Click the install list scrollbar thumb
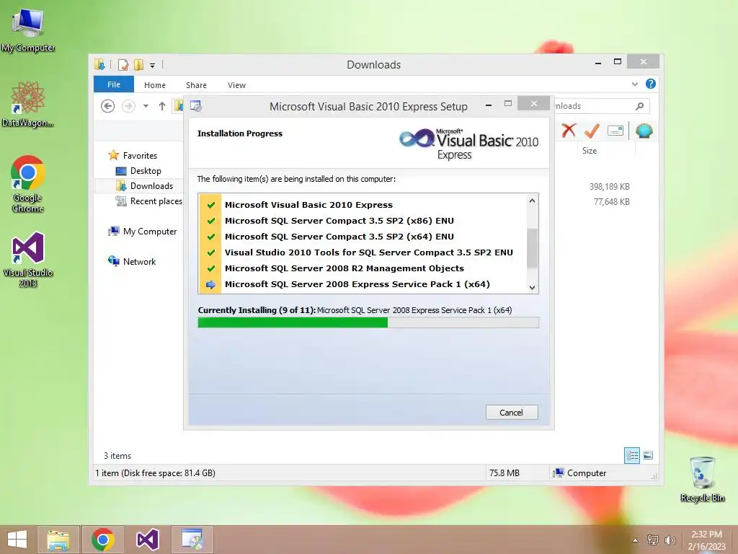 [532, 248]
